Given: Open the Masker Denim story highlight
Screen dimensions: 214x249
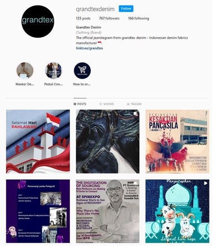Looking at the screenshot, I should [x=25, y=70].
